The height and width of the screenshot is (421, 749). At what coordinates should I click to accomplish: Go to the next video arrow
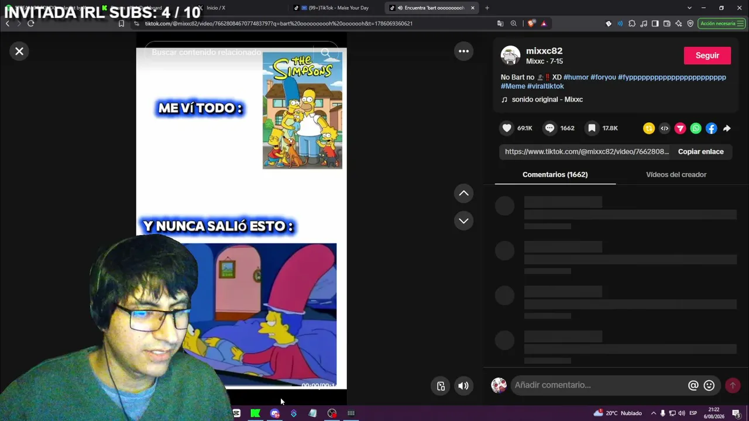(463, 220)
